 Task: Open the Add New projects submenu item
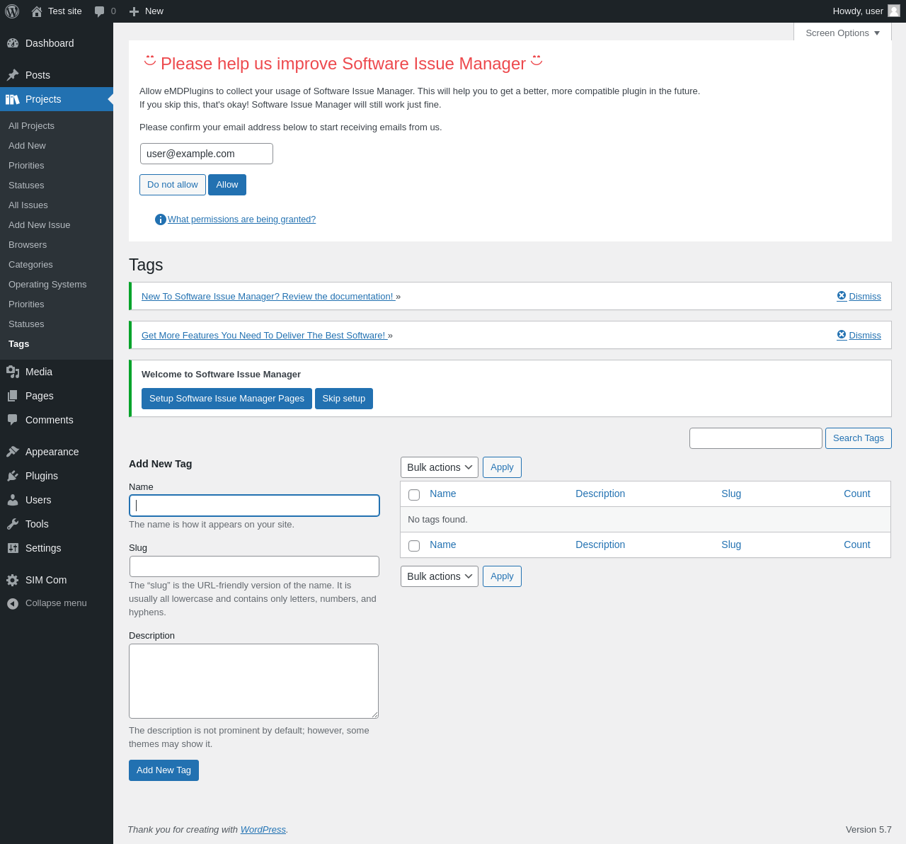coord(27,145)
